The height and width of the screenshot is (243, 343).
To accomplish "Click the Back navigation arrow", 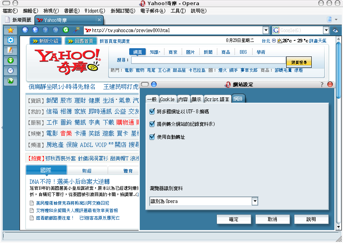I will coord(35,30).
